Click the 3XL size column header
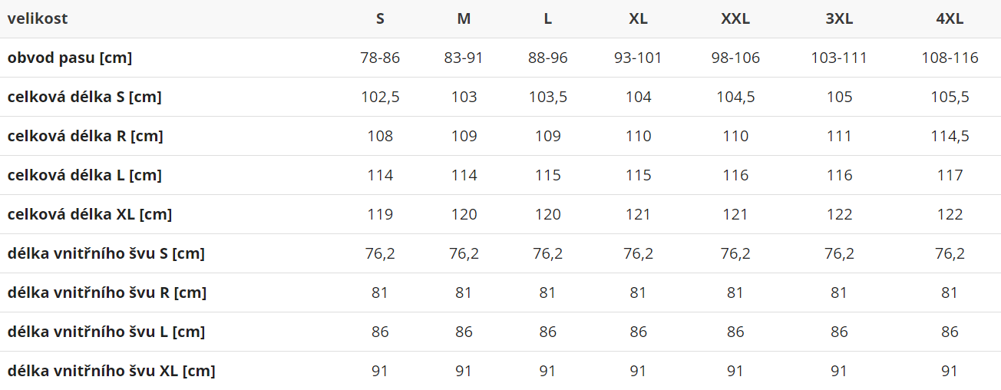 (x=839, y=18)
